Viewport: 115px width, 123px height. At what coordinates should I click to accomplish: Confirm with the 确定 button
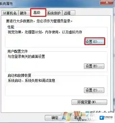(x=55, y=118)
